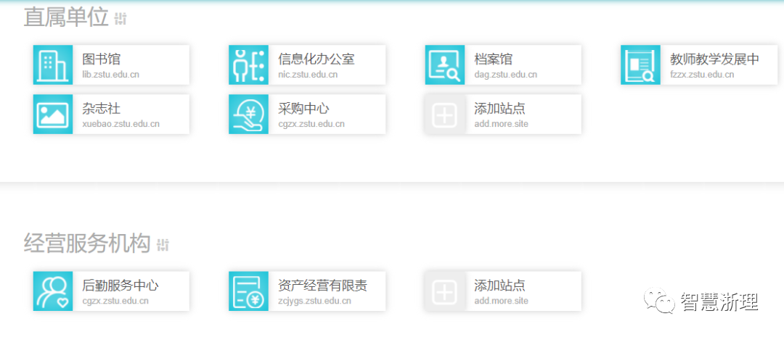This screenshot has width=784, height=337.
Task: Click the plus icon under 经营服务机构
Action: (444, 291)
